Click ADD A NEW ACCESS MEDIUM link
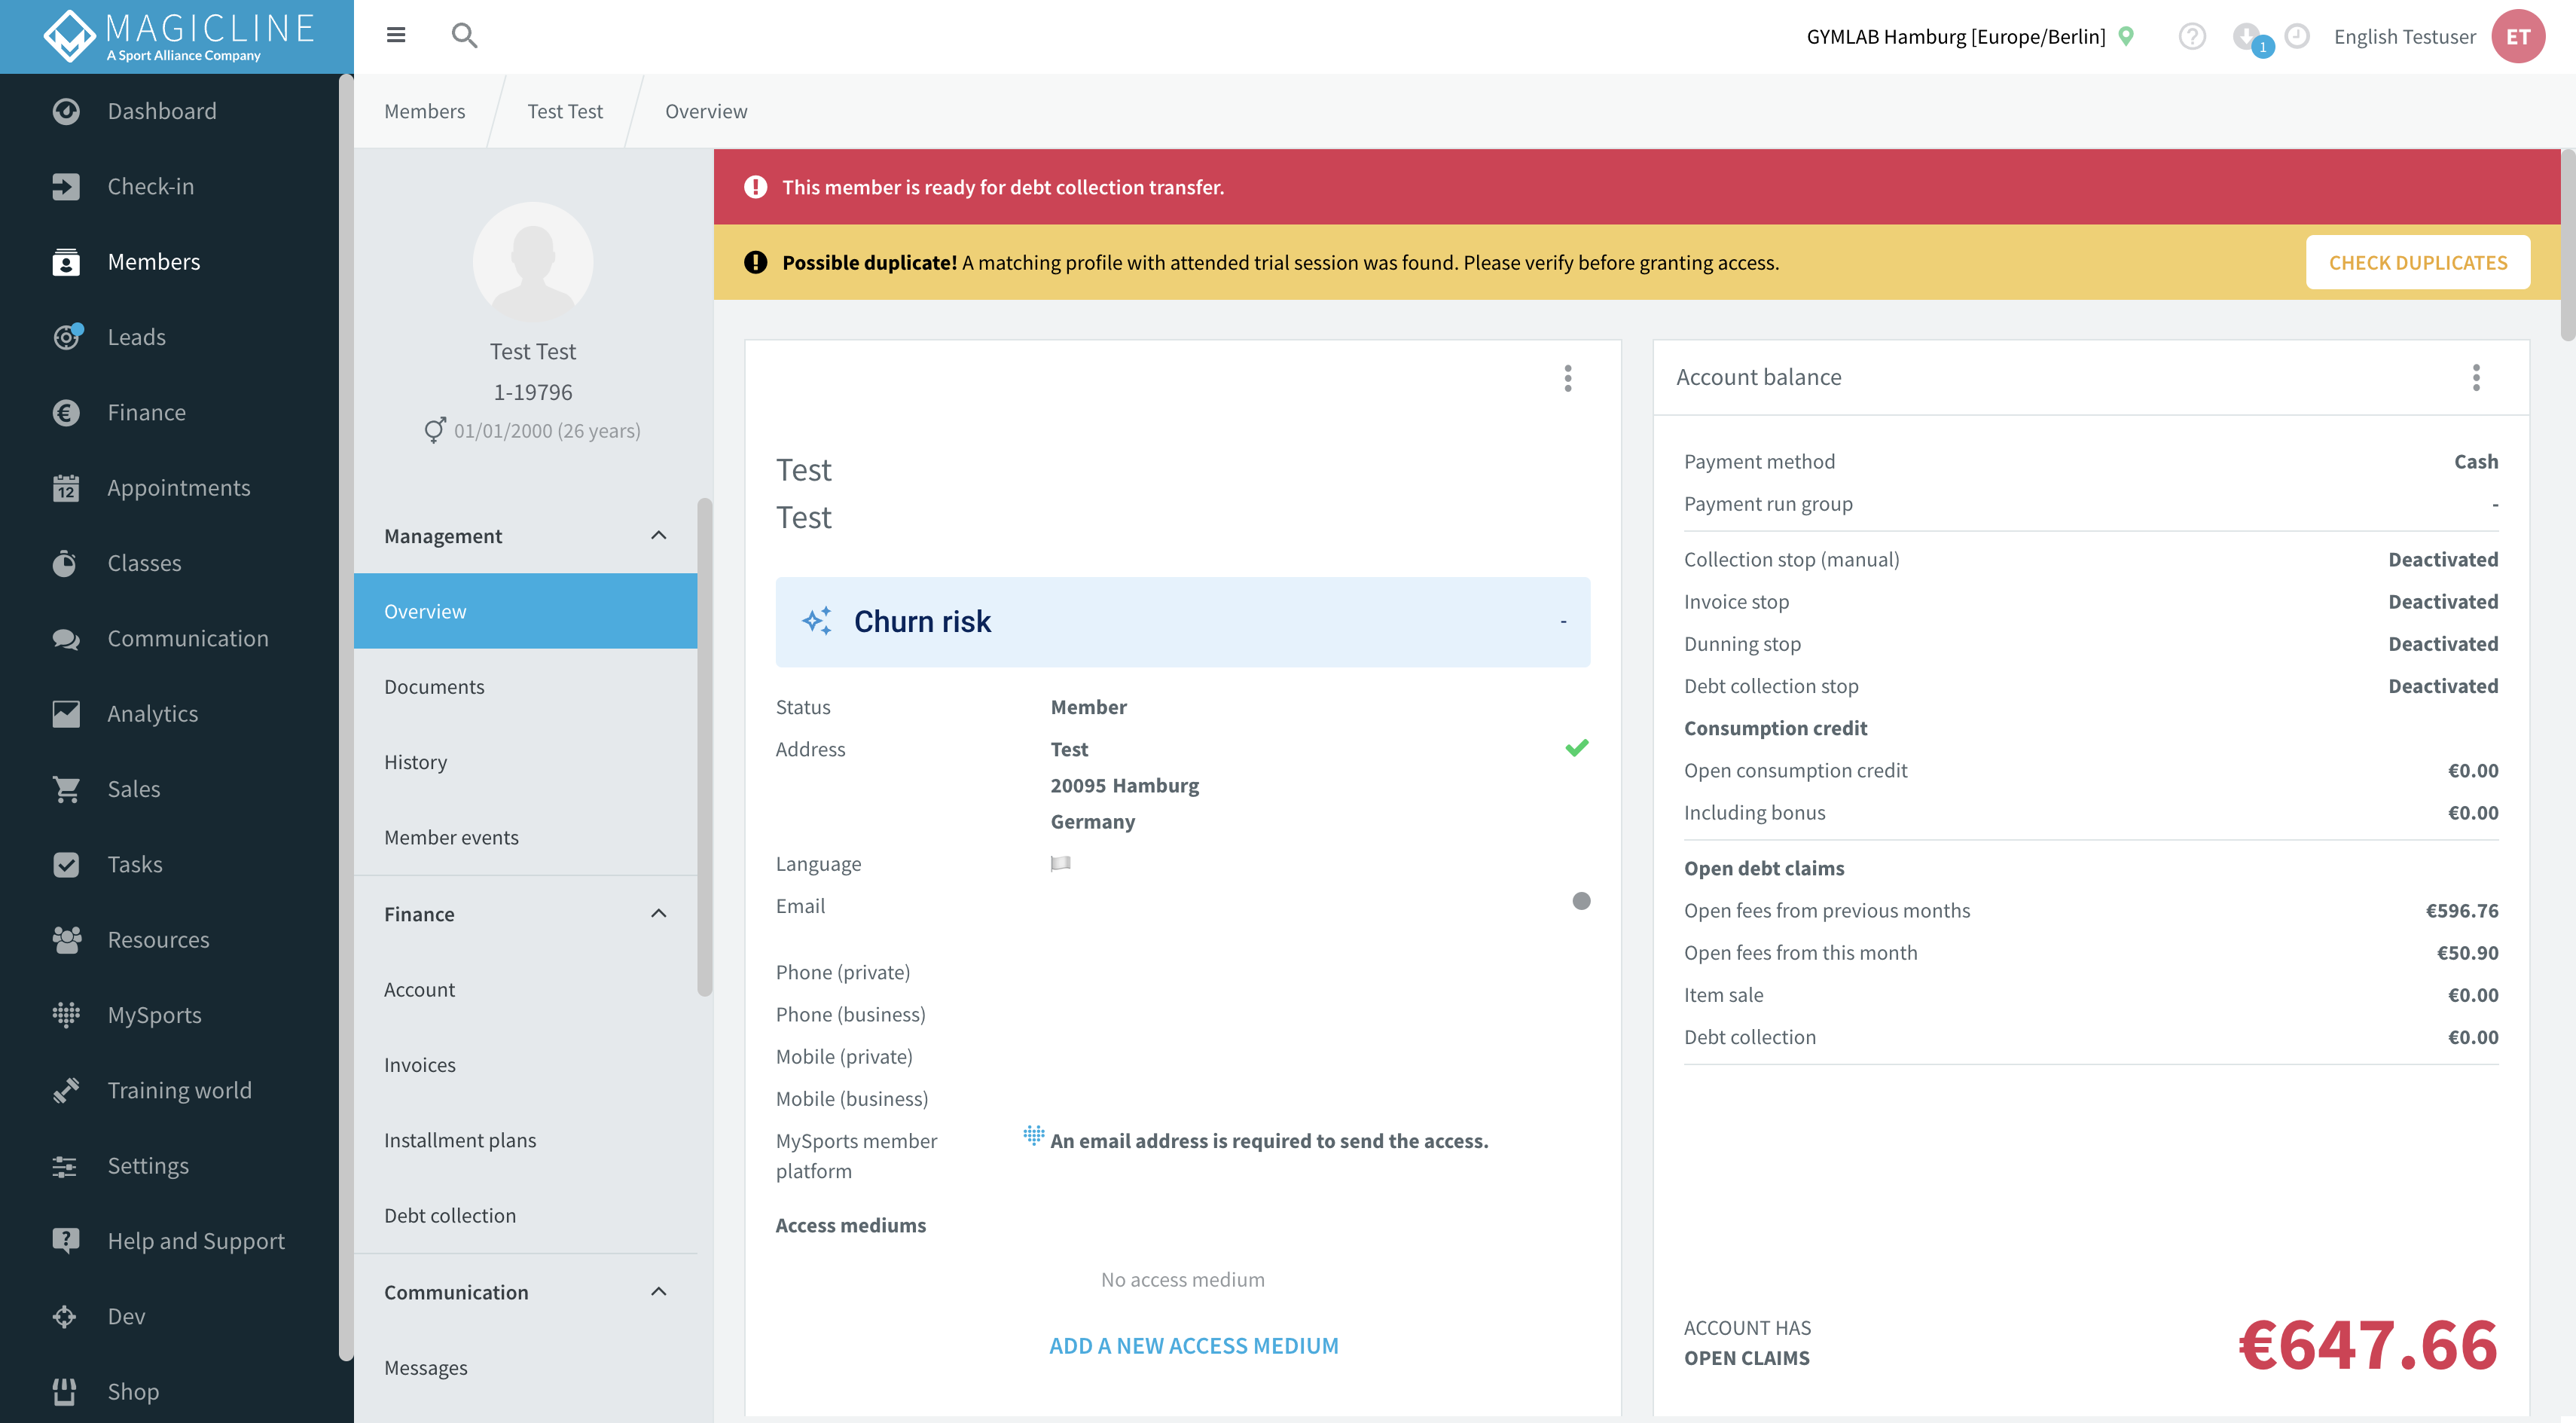 tap(1193, 1346)
